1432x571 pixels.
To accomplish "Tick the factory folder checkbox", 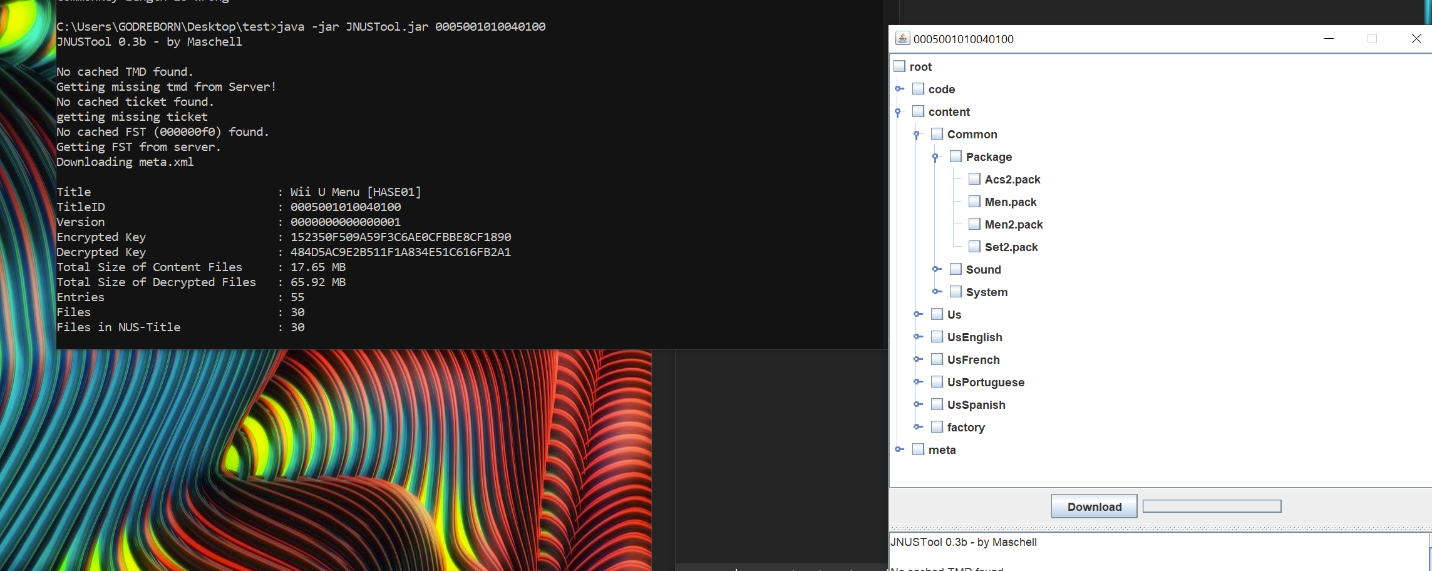I will tap(937, 427).
